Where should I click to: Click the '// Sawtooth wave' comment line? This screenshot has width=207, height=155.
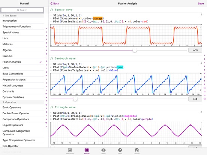(x=63, y=58)
